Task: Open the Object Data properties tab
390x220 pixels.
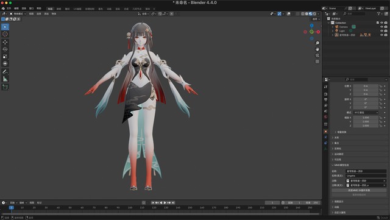Action: click(325, 149)
